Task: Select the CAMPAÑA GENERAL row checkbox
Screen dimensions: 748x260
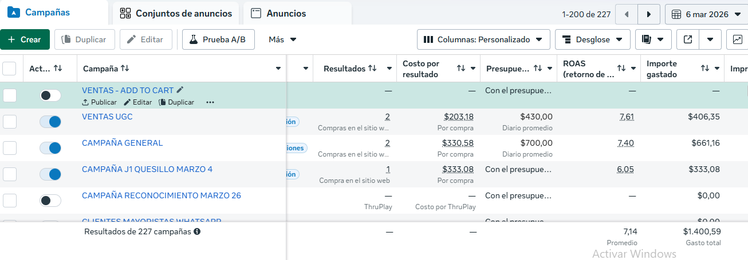Action: click(x=10, y=148)
